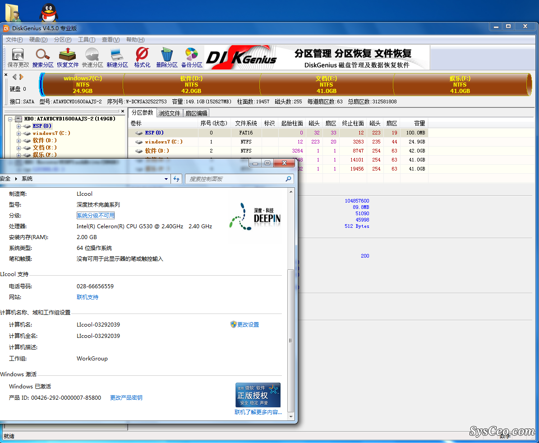Expand the windows7 (C:) tree node
The image size is (539, 443).
click(x=18, y=134)
